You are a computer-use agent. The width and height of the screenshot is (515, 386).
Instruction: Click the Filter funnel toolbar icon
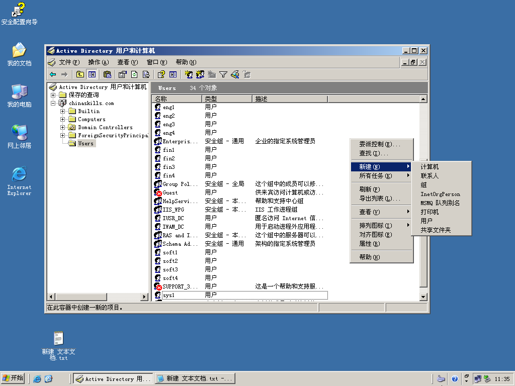pyautogui.click(x=223, y=74)
